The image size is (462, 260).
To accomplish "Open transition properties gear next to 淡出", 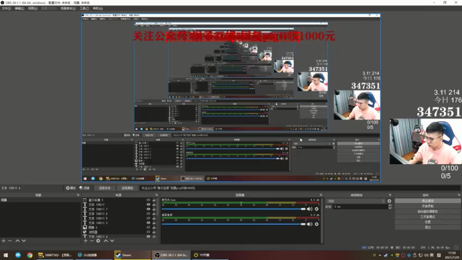I will pyautogui.click(x=389, y=201).
